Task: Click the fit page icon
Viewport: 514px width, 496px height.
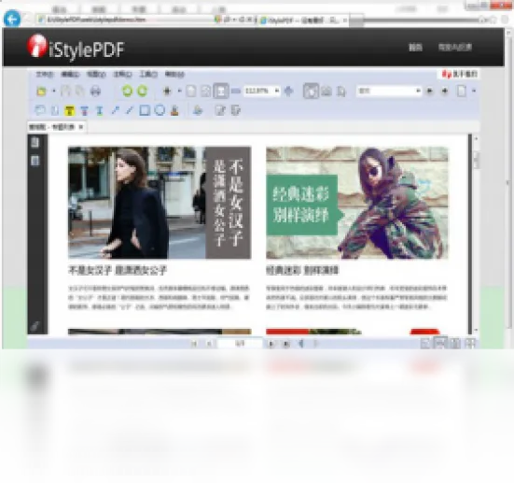Action: point(206,91)
